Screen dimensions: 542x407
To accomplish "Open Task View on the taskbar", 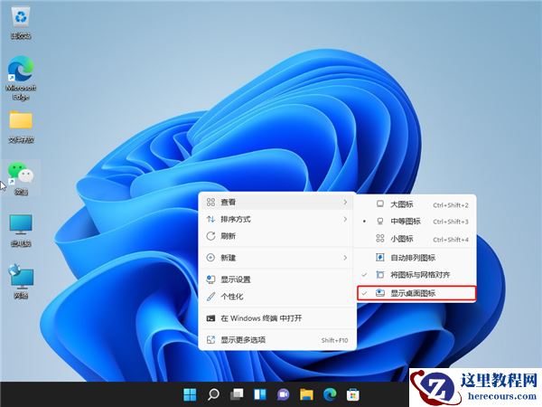I will point(237,394).
